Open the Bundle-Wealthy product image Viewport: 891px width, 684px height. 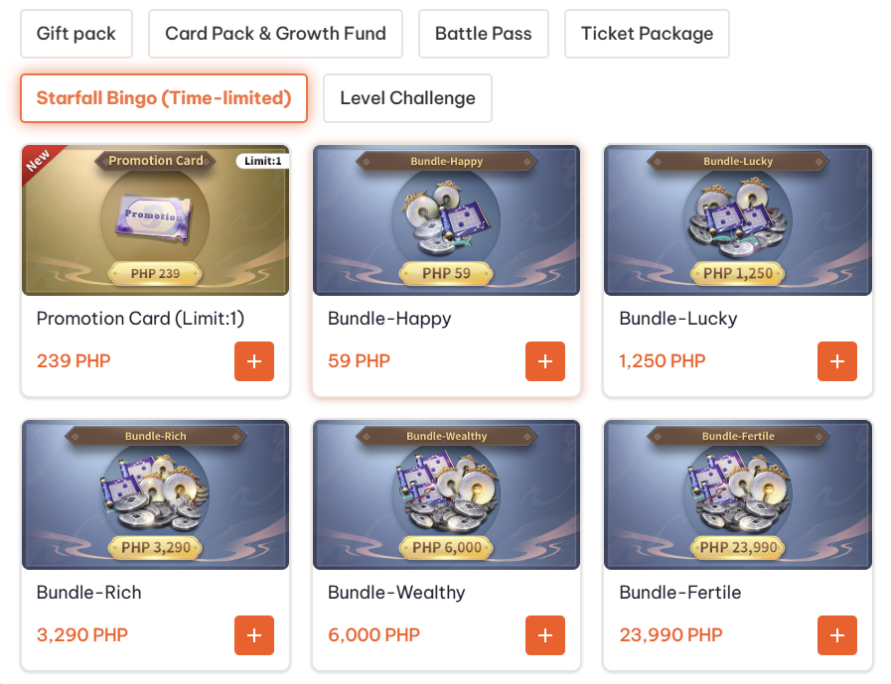446,494
